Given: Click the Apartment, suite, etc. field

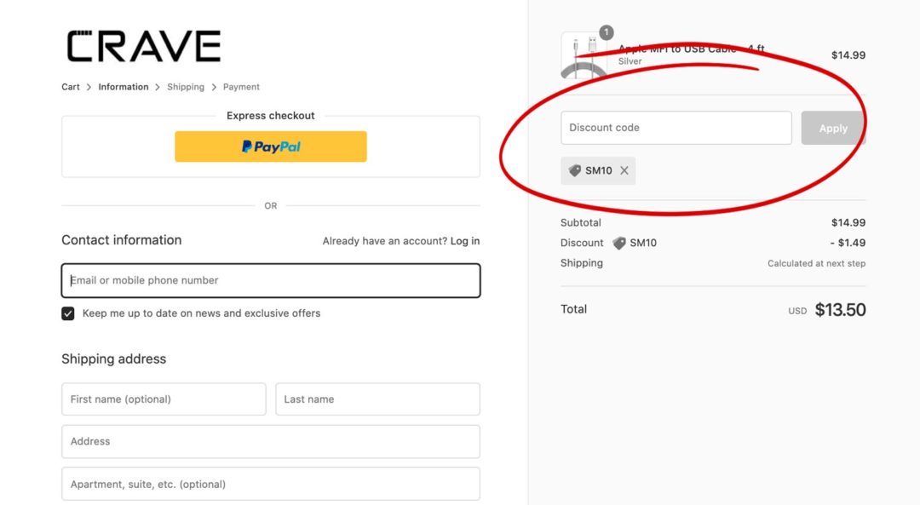Looking at the screenshot, I should 270,484.
